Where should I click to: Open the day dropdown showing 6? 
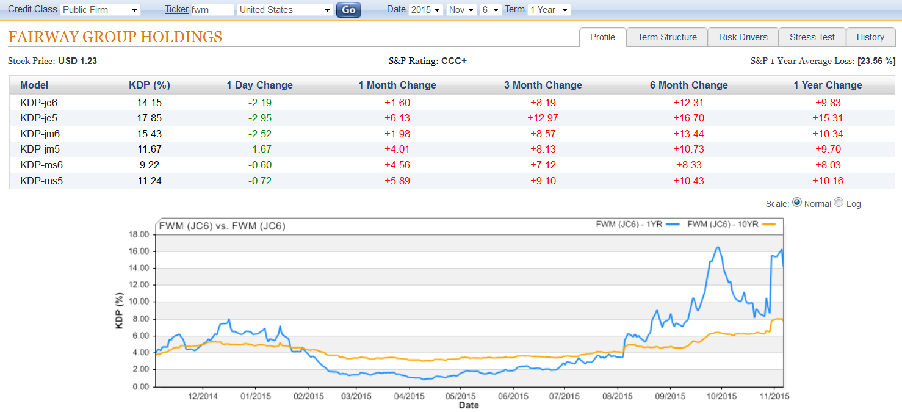point(491,10)
